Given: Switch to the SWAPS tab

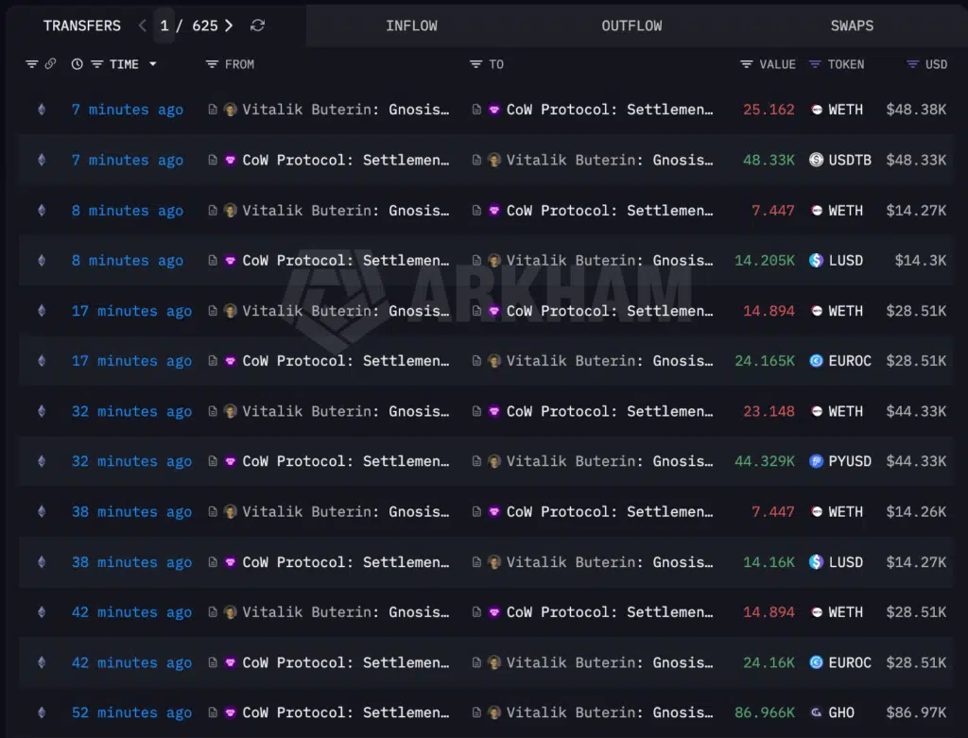Looking at the screenshot, I should tap(852, 26).
